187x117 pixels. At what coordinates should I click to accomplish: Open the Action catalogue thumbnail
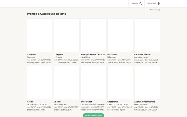40,82
